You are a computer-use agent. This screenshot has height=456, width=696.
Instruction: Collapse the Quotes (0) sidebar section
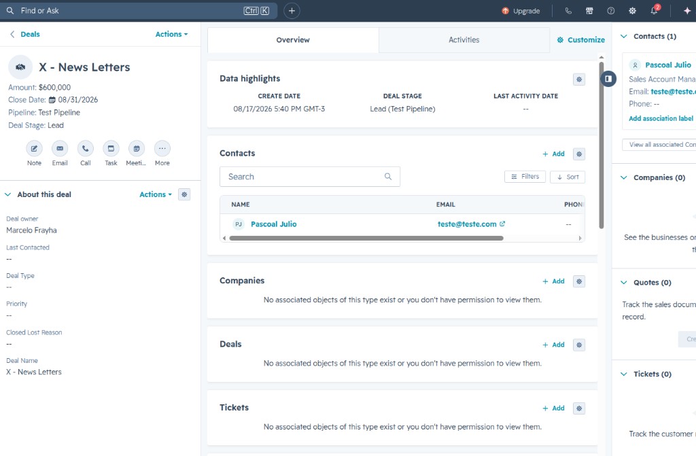click(x=624, y=283)
